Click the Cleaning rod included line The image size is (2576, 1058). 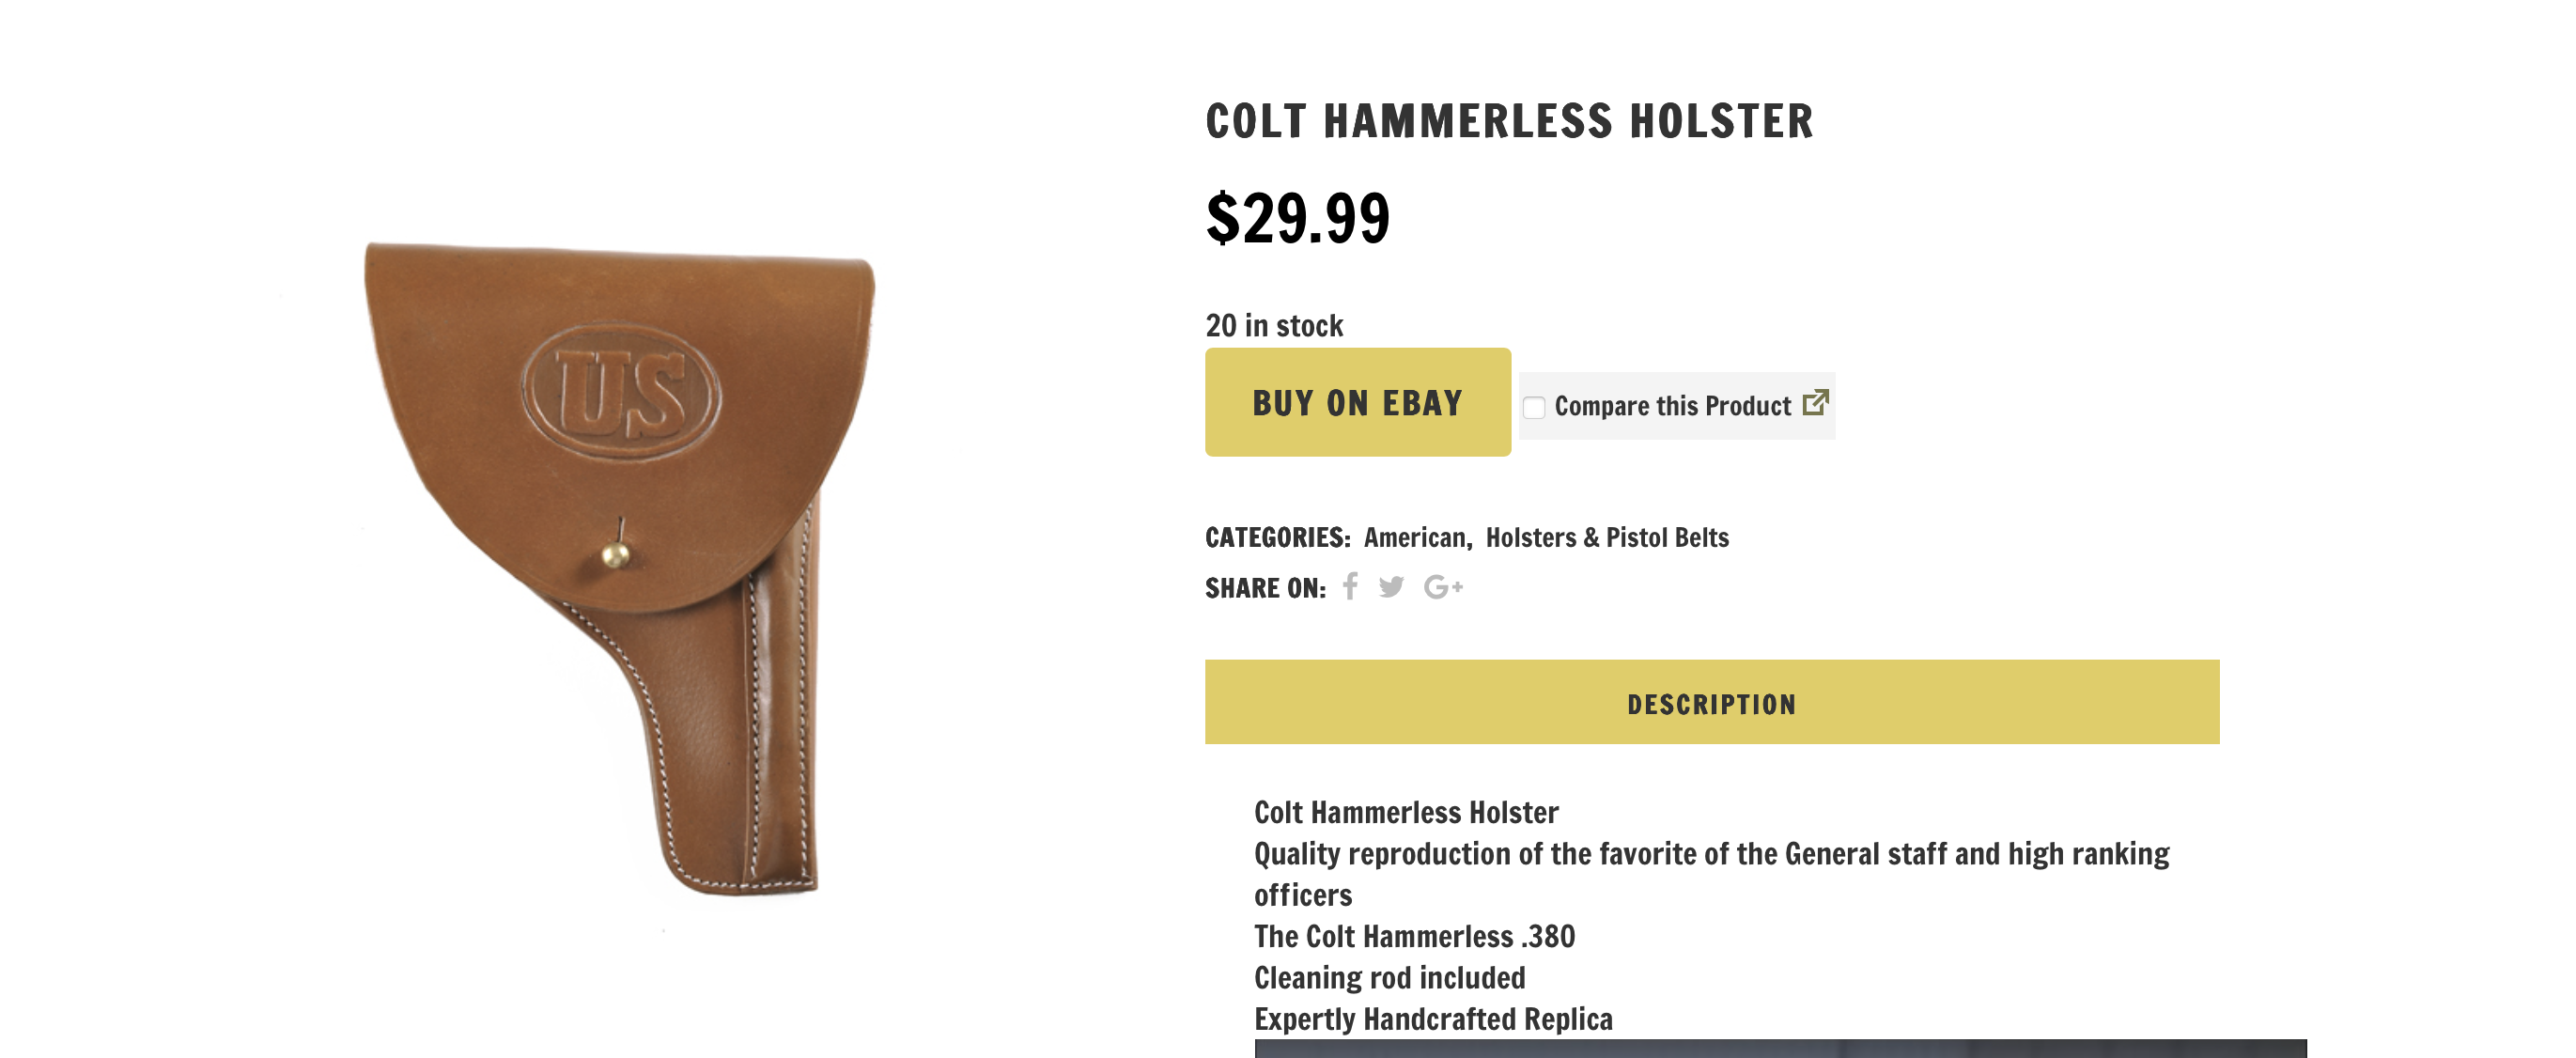tap(1389, 978)
